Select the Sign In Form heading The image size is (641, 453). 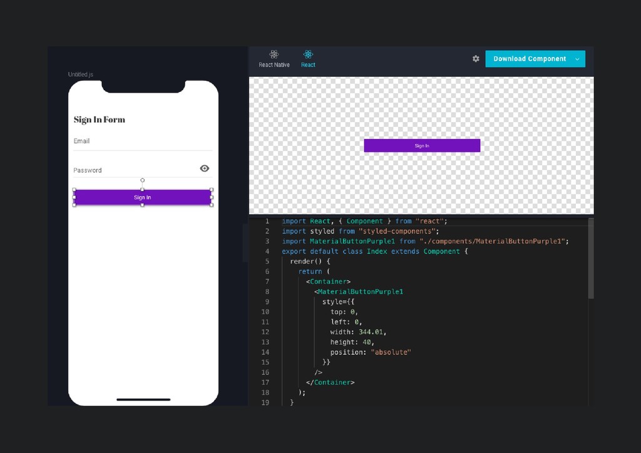coord(100,120)
